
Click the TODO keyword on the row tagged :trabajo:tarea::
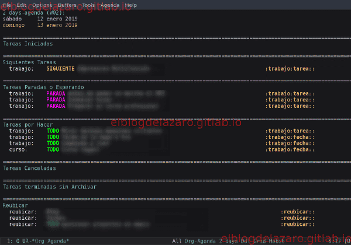coord(53,131)
